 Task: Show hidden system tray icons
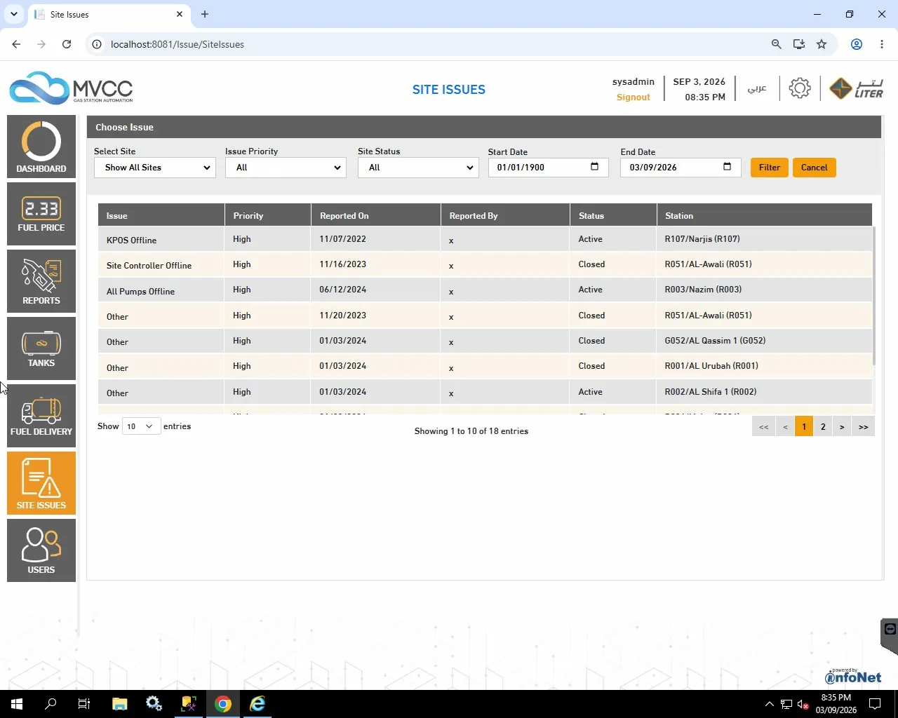click(769, 704)
